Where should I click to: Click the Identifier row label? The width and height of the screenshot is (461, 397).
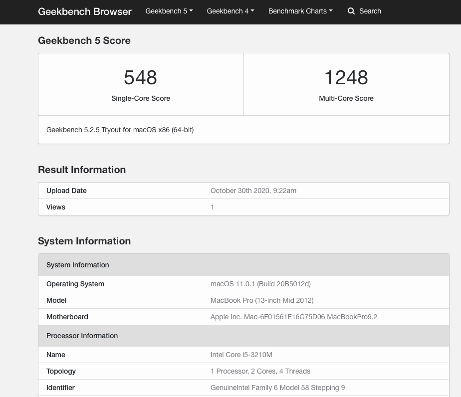pyautogui.click(x=60, y=388)
